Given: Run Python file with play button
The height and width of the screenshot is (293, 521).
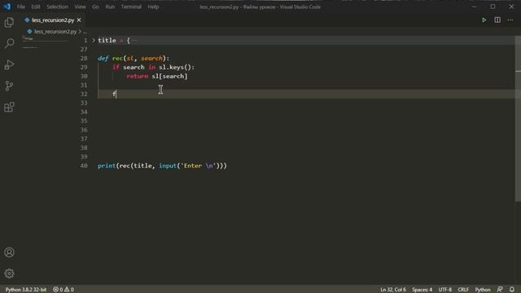Looking at the screenshot, I should (x=484, y=20).
